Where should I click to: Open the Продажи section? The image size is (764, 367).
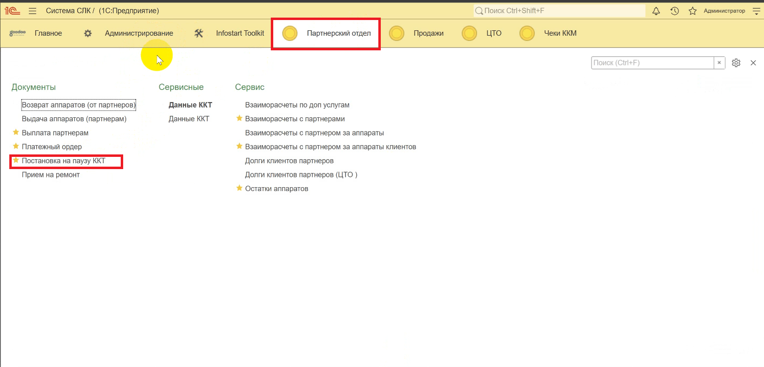pyautogui.click(x=429, y=33)
